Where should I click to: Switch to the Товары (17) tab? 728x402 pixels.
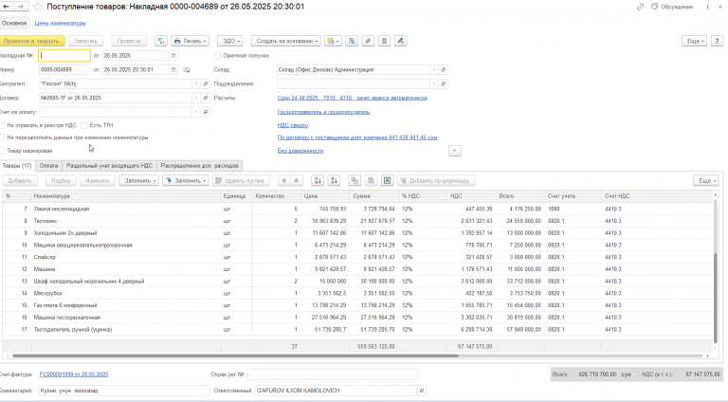pos(17,166)
